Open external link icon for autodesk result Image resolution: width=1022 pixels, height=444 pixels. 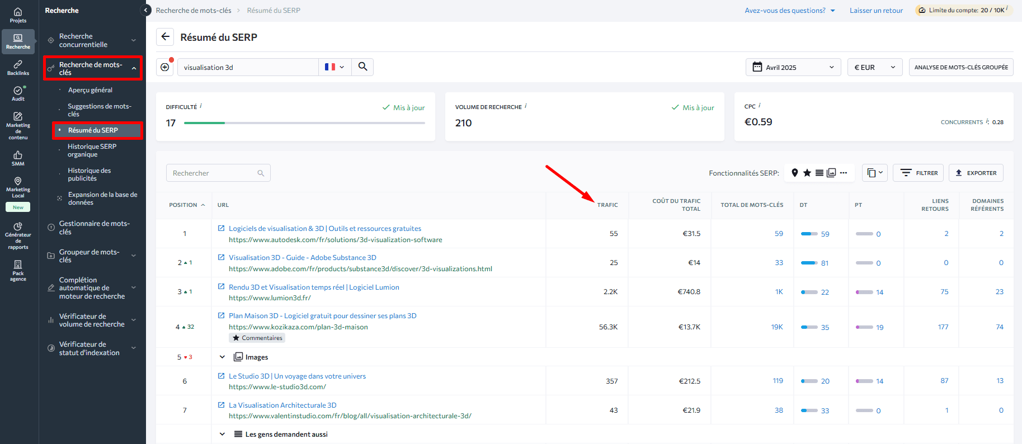(x=221, y=228)
